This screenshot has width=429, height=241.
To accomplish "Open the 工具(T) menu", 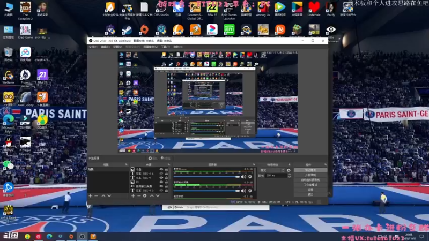I will (165, 47).
